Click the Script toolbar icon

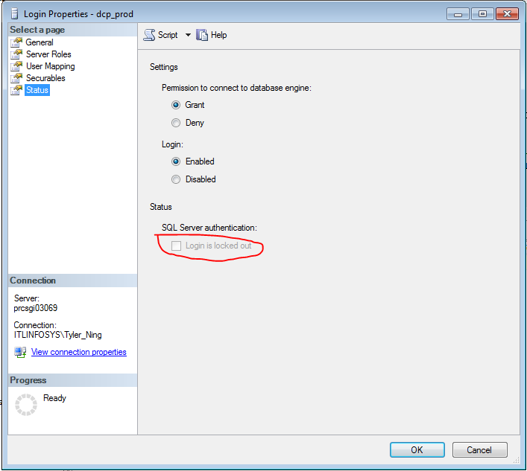(x=149, y=35)
